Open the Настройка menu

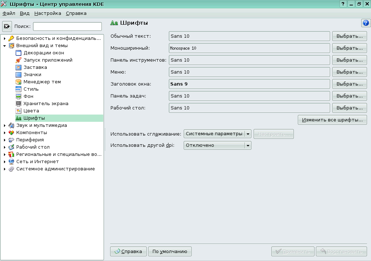coord(47,13)
